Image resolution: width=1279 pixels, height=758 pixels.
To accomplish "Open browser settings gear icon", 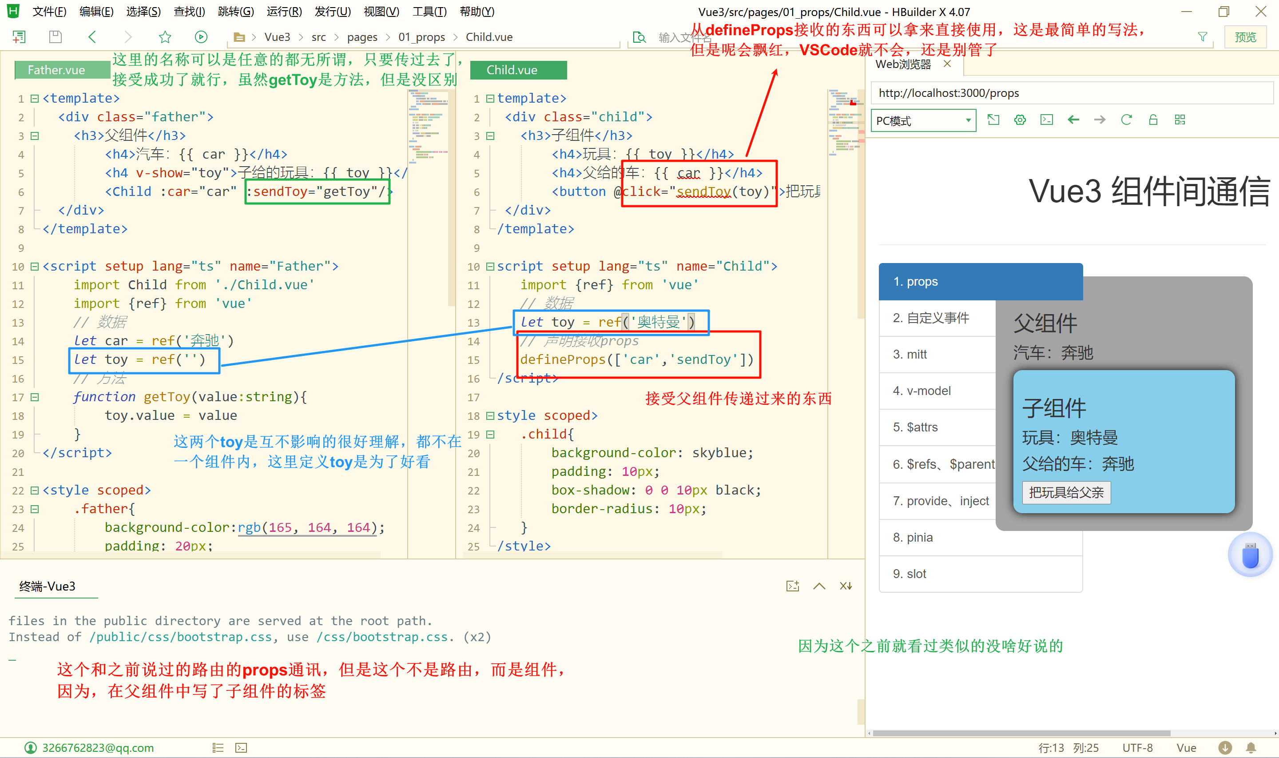I will click(1020, 120).
